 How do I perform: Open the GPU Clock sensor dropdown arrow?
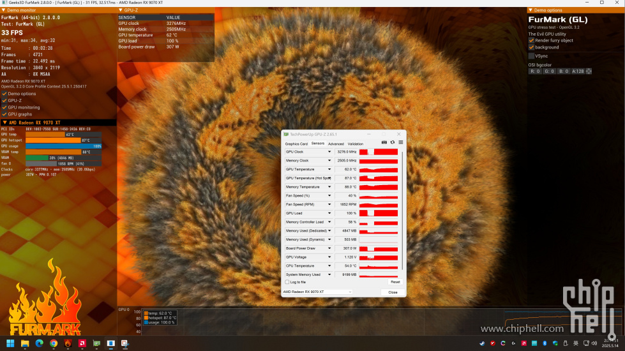[x=329, y=152]
